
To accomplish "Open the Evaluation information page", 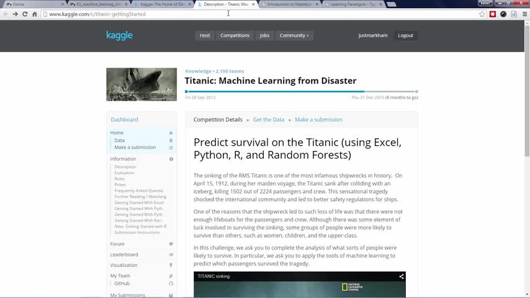I will [124, 173].
